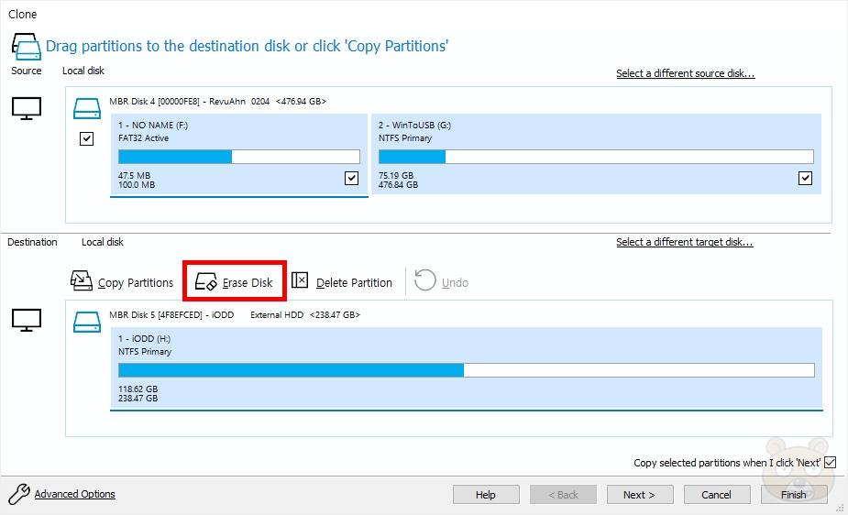This screenshot has height=515, width=848.
Task: Click the Clone header disk icon
Action: 26,47
